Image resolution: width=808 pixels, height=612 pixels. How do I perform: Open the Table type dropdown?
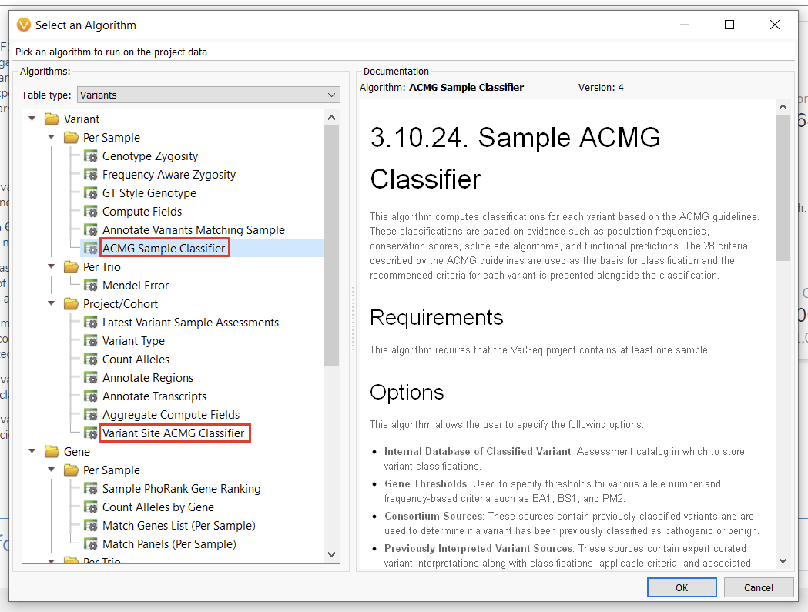pyautogui.click(x=331, y=95)
